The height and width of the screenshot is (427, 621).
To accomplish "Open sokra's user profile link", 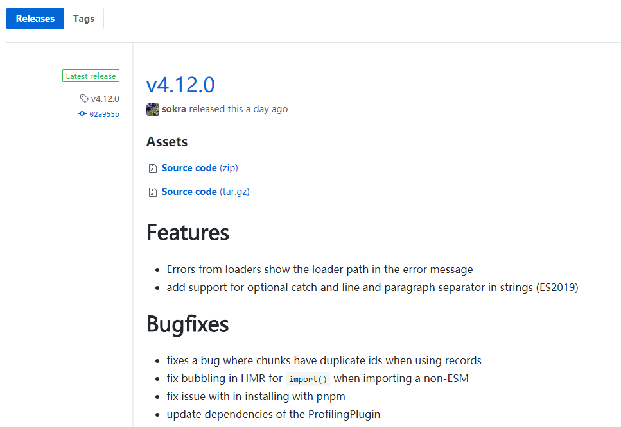I will tap(174, 109).
